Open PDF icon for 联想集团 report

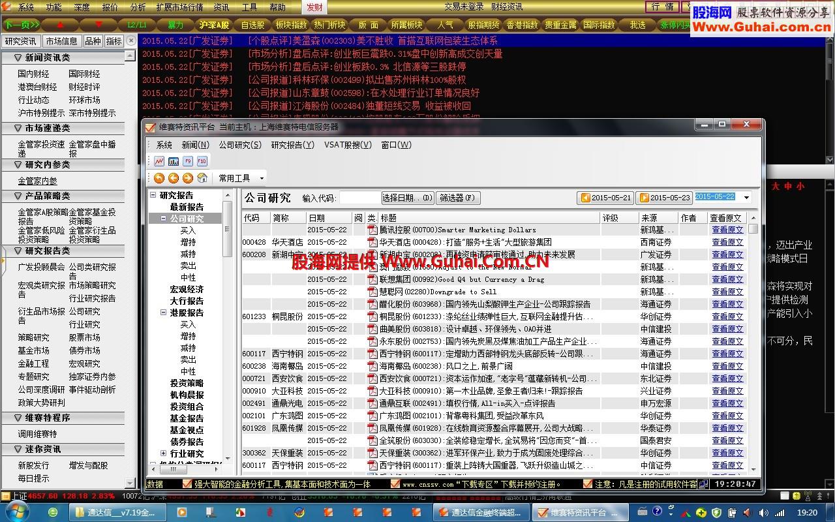372,279
